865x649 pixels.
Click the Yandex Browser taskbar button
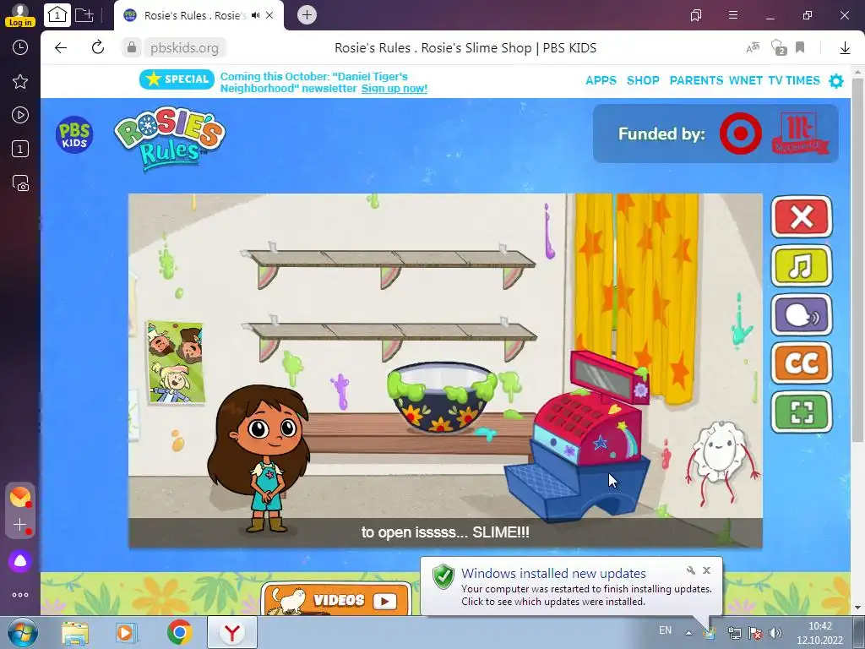(x=232, y=632)
